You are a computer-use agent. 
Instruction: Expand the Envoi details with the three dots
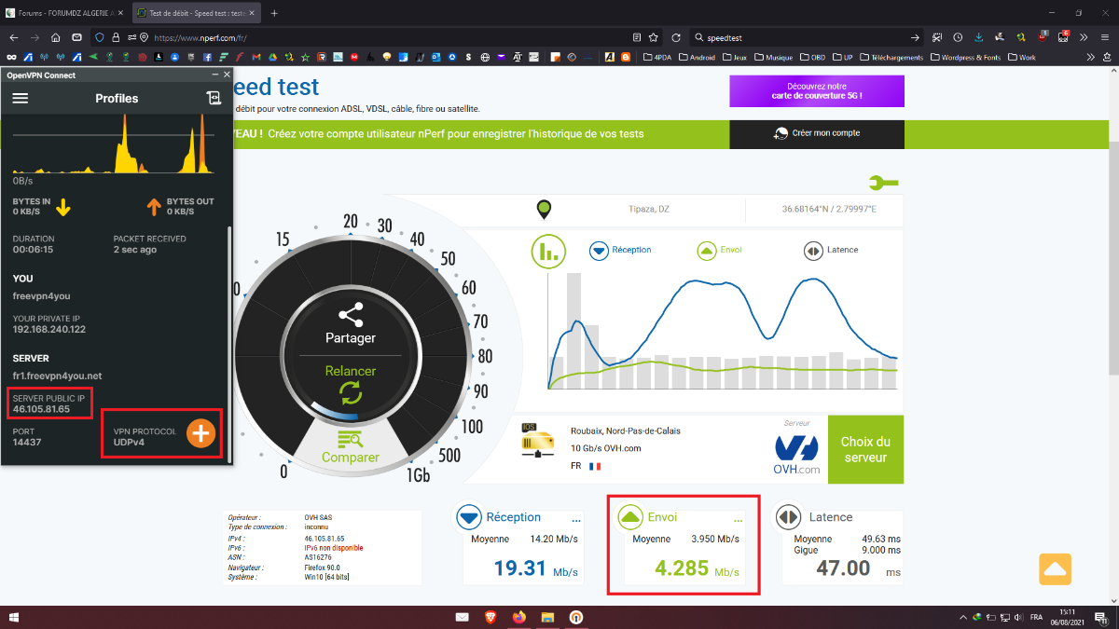coord(739,519)
